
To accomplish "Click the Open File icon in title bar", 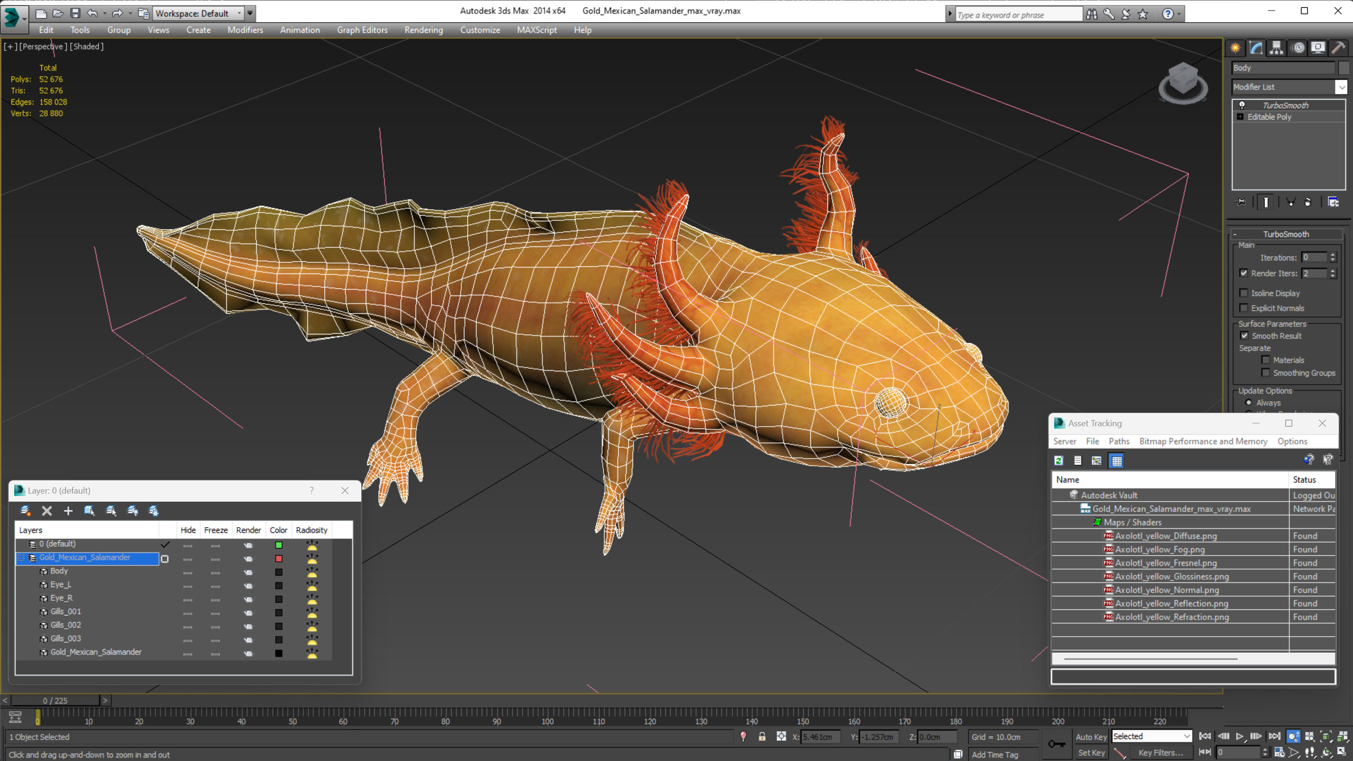I will [x=58, y=13].
